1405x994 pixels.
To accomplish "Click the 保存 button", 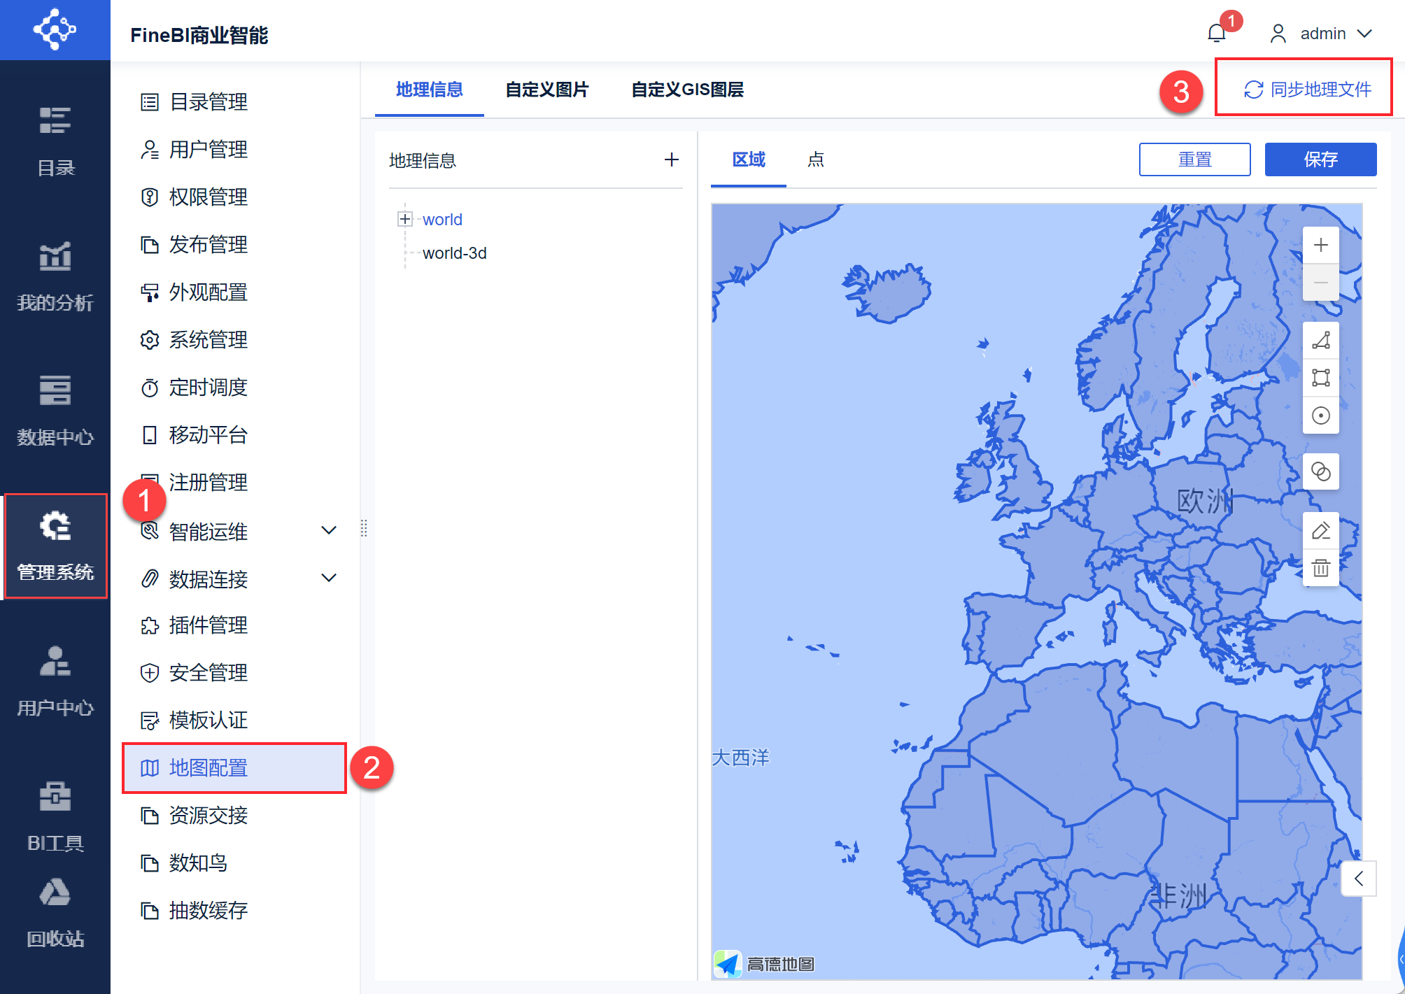I will [x=1320, y=159].
